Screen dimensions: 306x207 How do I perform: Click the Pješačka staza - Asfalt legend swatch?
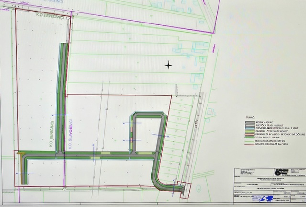coord(249,126)
